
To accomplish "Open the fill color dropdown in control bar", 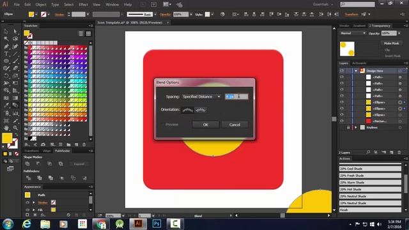I will pos(36,14).
